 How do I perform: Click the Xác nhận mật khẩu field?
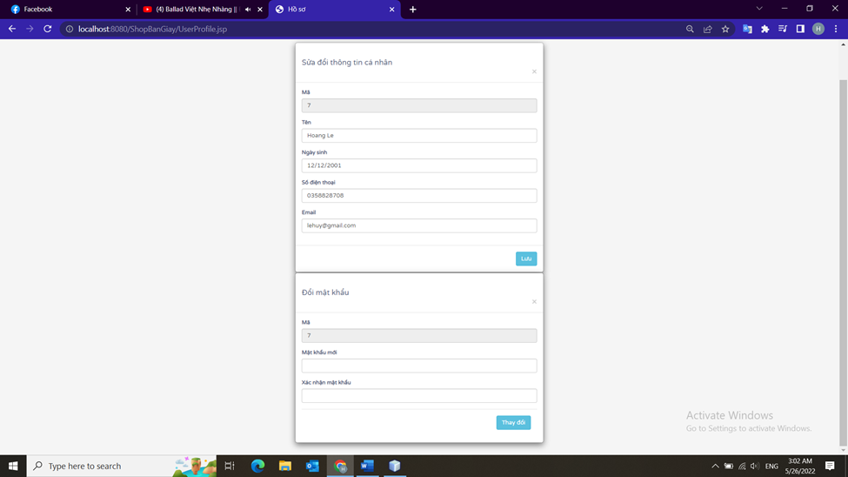pyautogui.click(x=419, y=396)
